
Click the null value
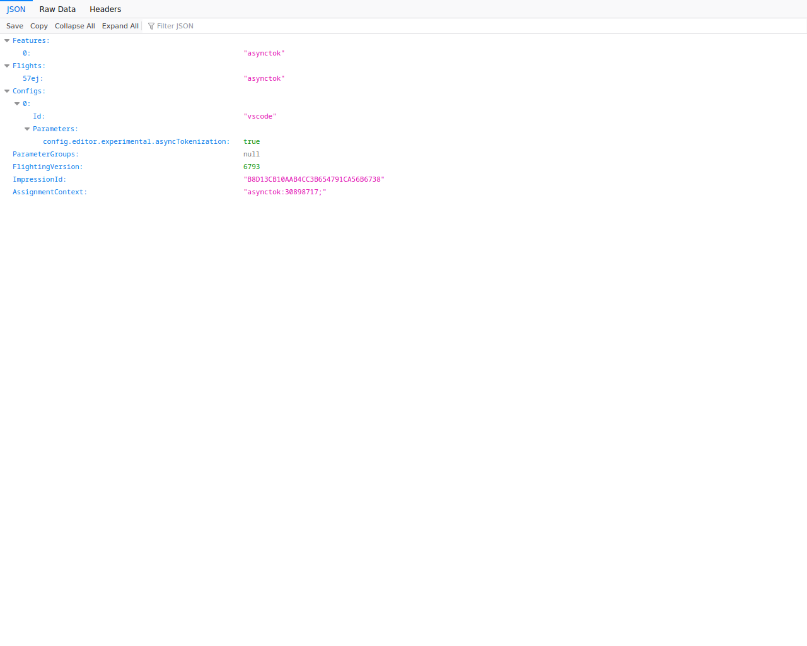[x=252, y=154]
